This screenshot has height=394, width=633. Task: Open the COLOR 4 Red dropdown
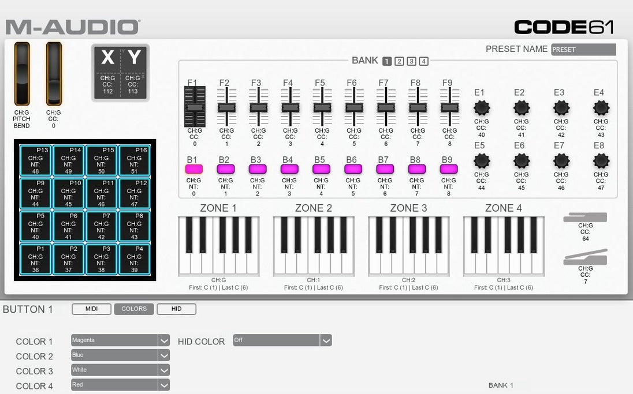click(x=120, y=385)
